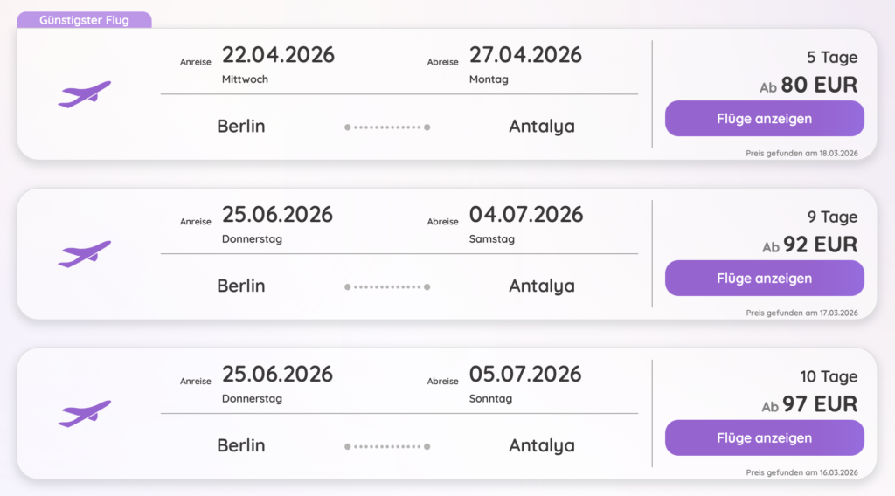
Task: Click the departure date 27.04.2026
Action: point(525,55)
